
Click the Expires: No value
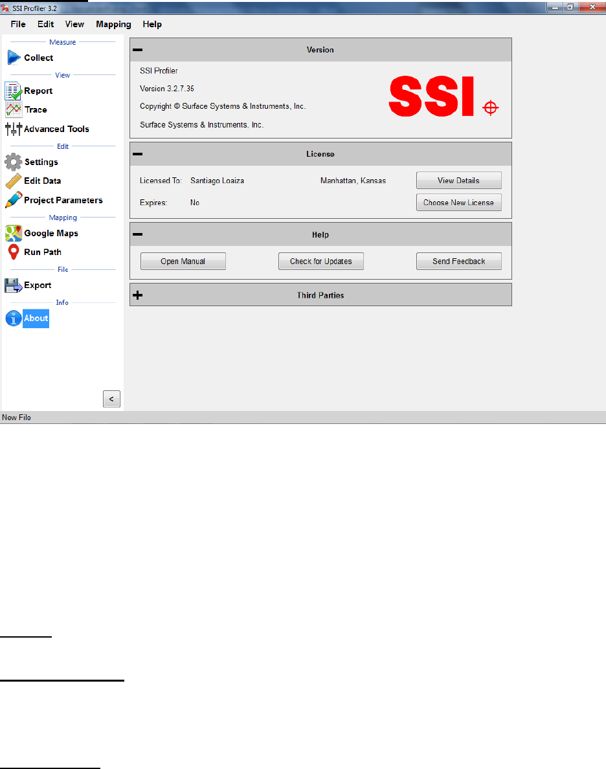point(195,203)
